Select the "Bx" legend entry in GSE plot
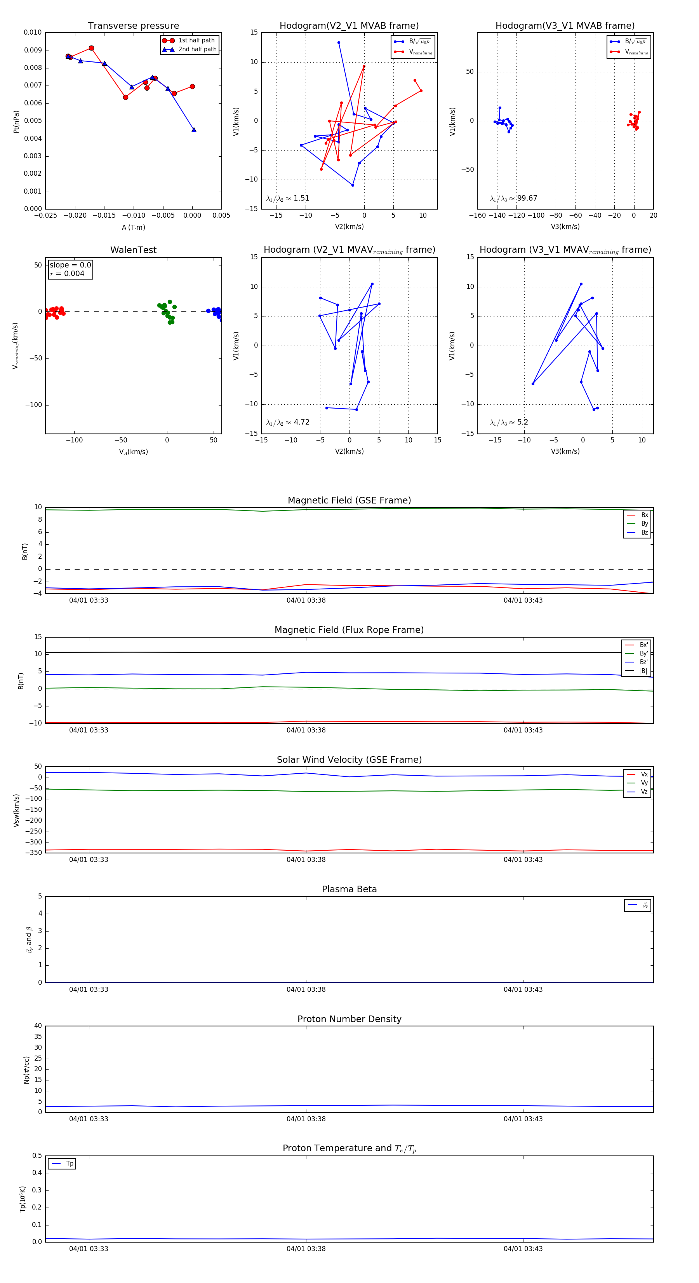Viewport: 699px width, 1283px height. tap(637, 515)
